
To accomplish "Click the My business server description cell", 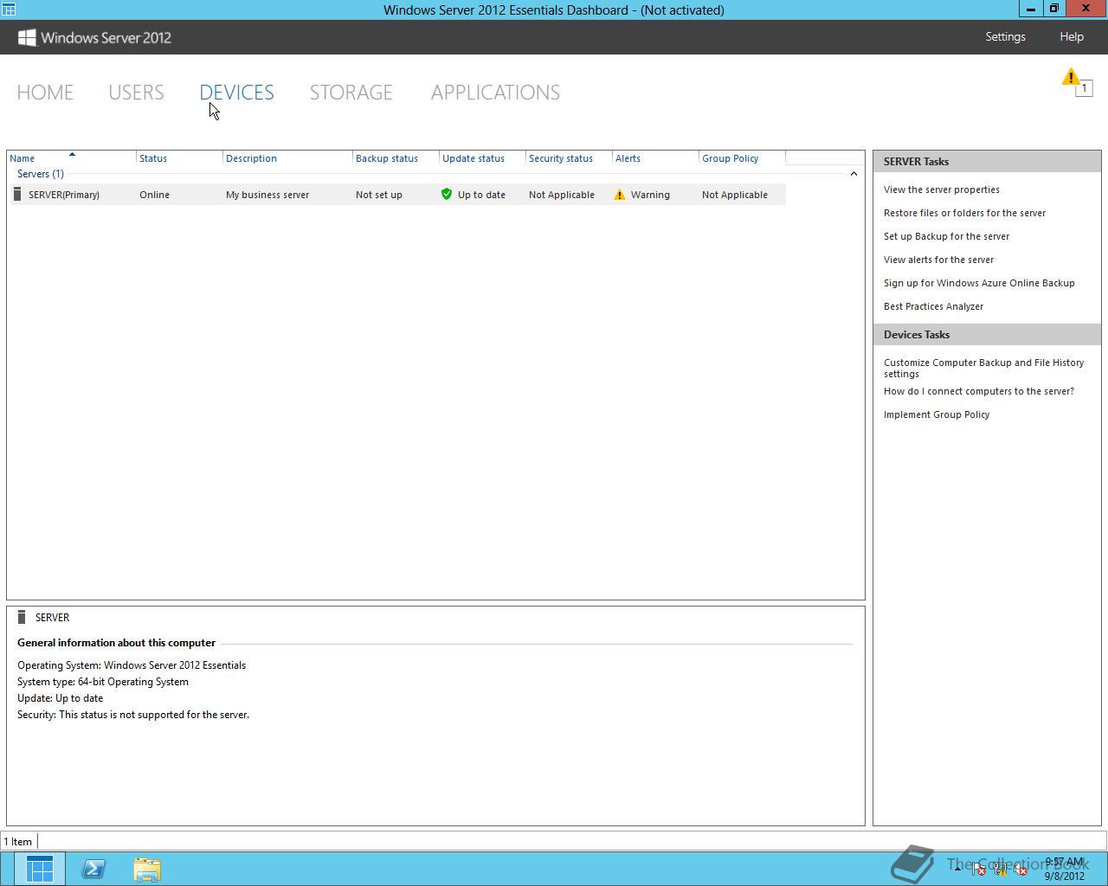I will pyautogui.click(x=267, y=195).
